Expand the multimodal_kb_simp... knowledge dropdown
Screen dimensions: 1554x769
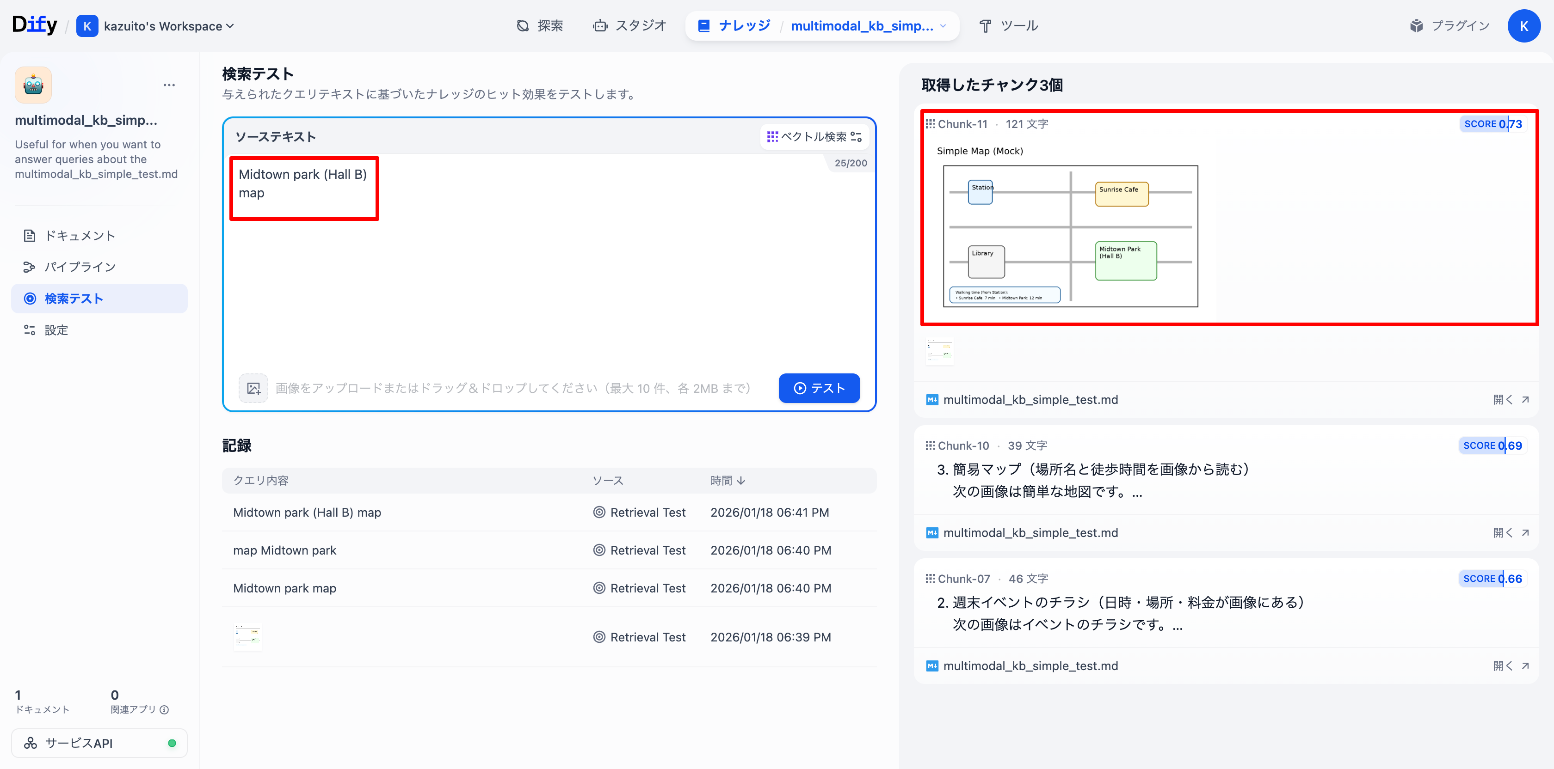click(x=943, y=26)
